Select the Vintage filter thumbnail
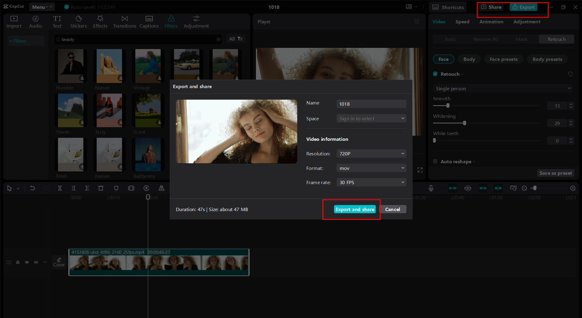Image resolution: width=582 pixels, height=318 pixels. pyautogui.click(x=148, y=66)
